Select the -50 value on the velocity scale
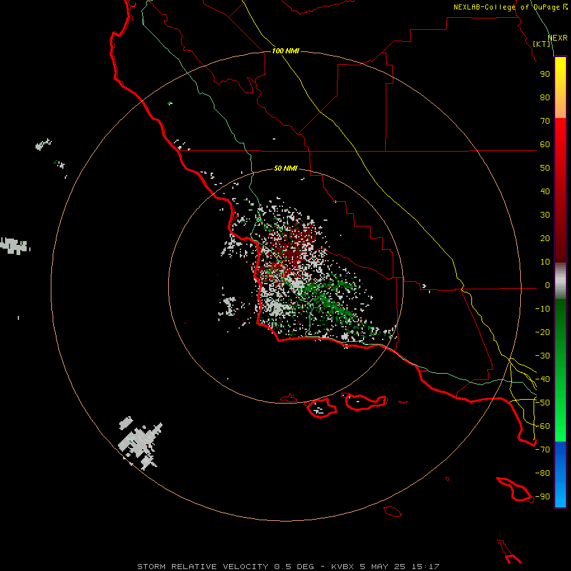Screen dimensions: 571x571 tap(542, 403)
